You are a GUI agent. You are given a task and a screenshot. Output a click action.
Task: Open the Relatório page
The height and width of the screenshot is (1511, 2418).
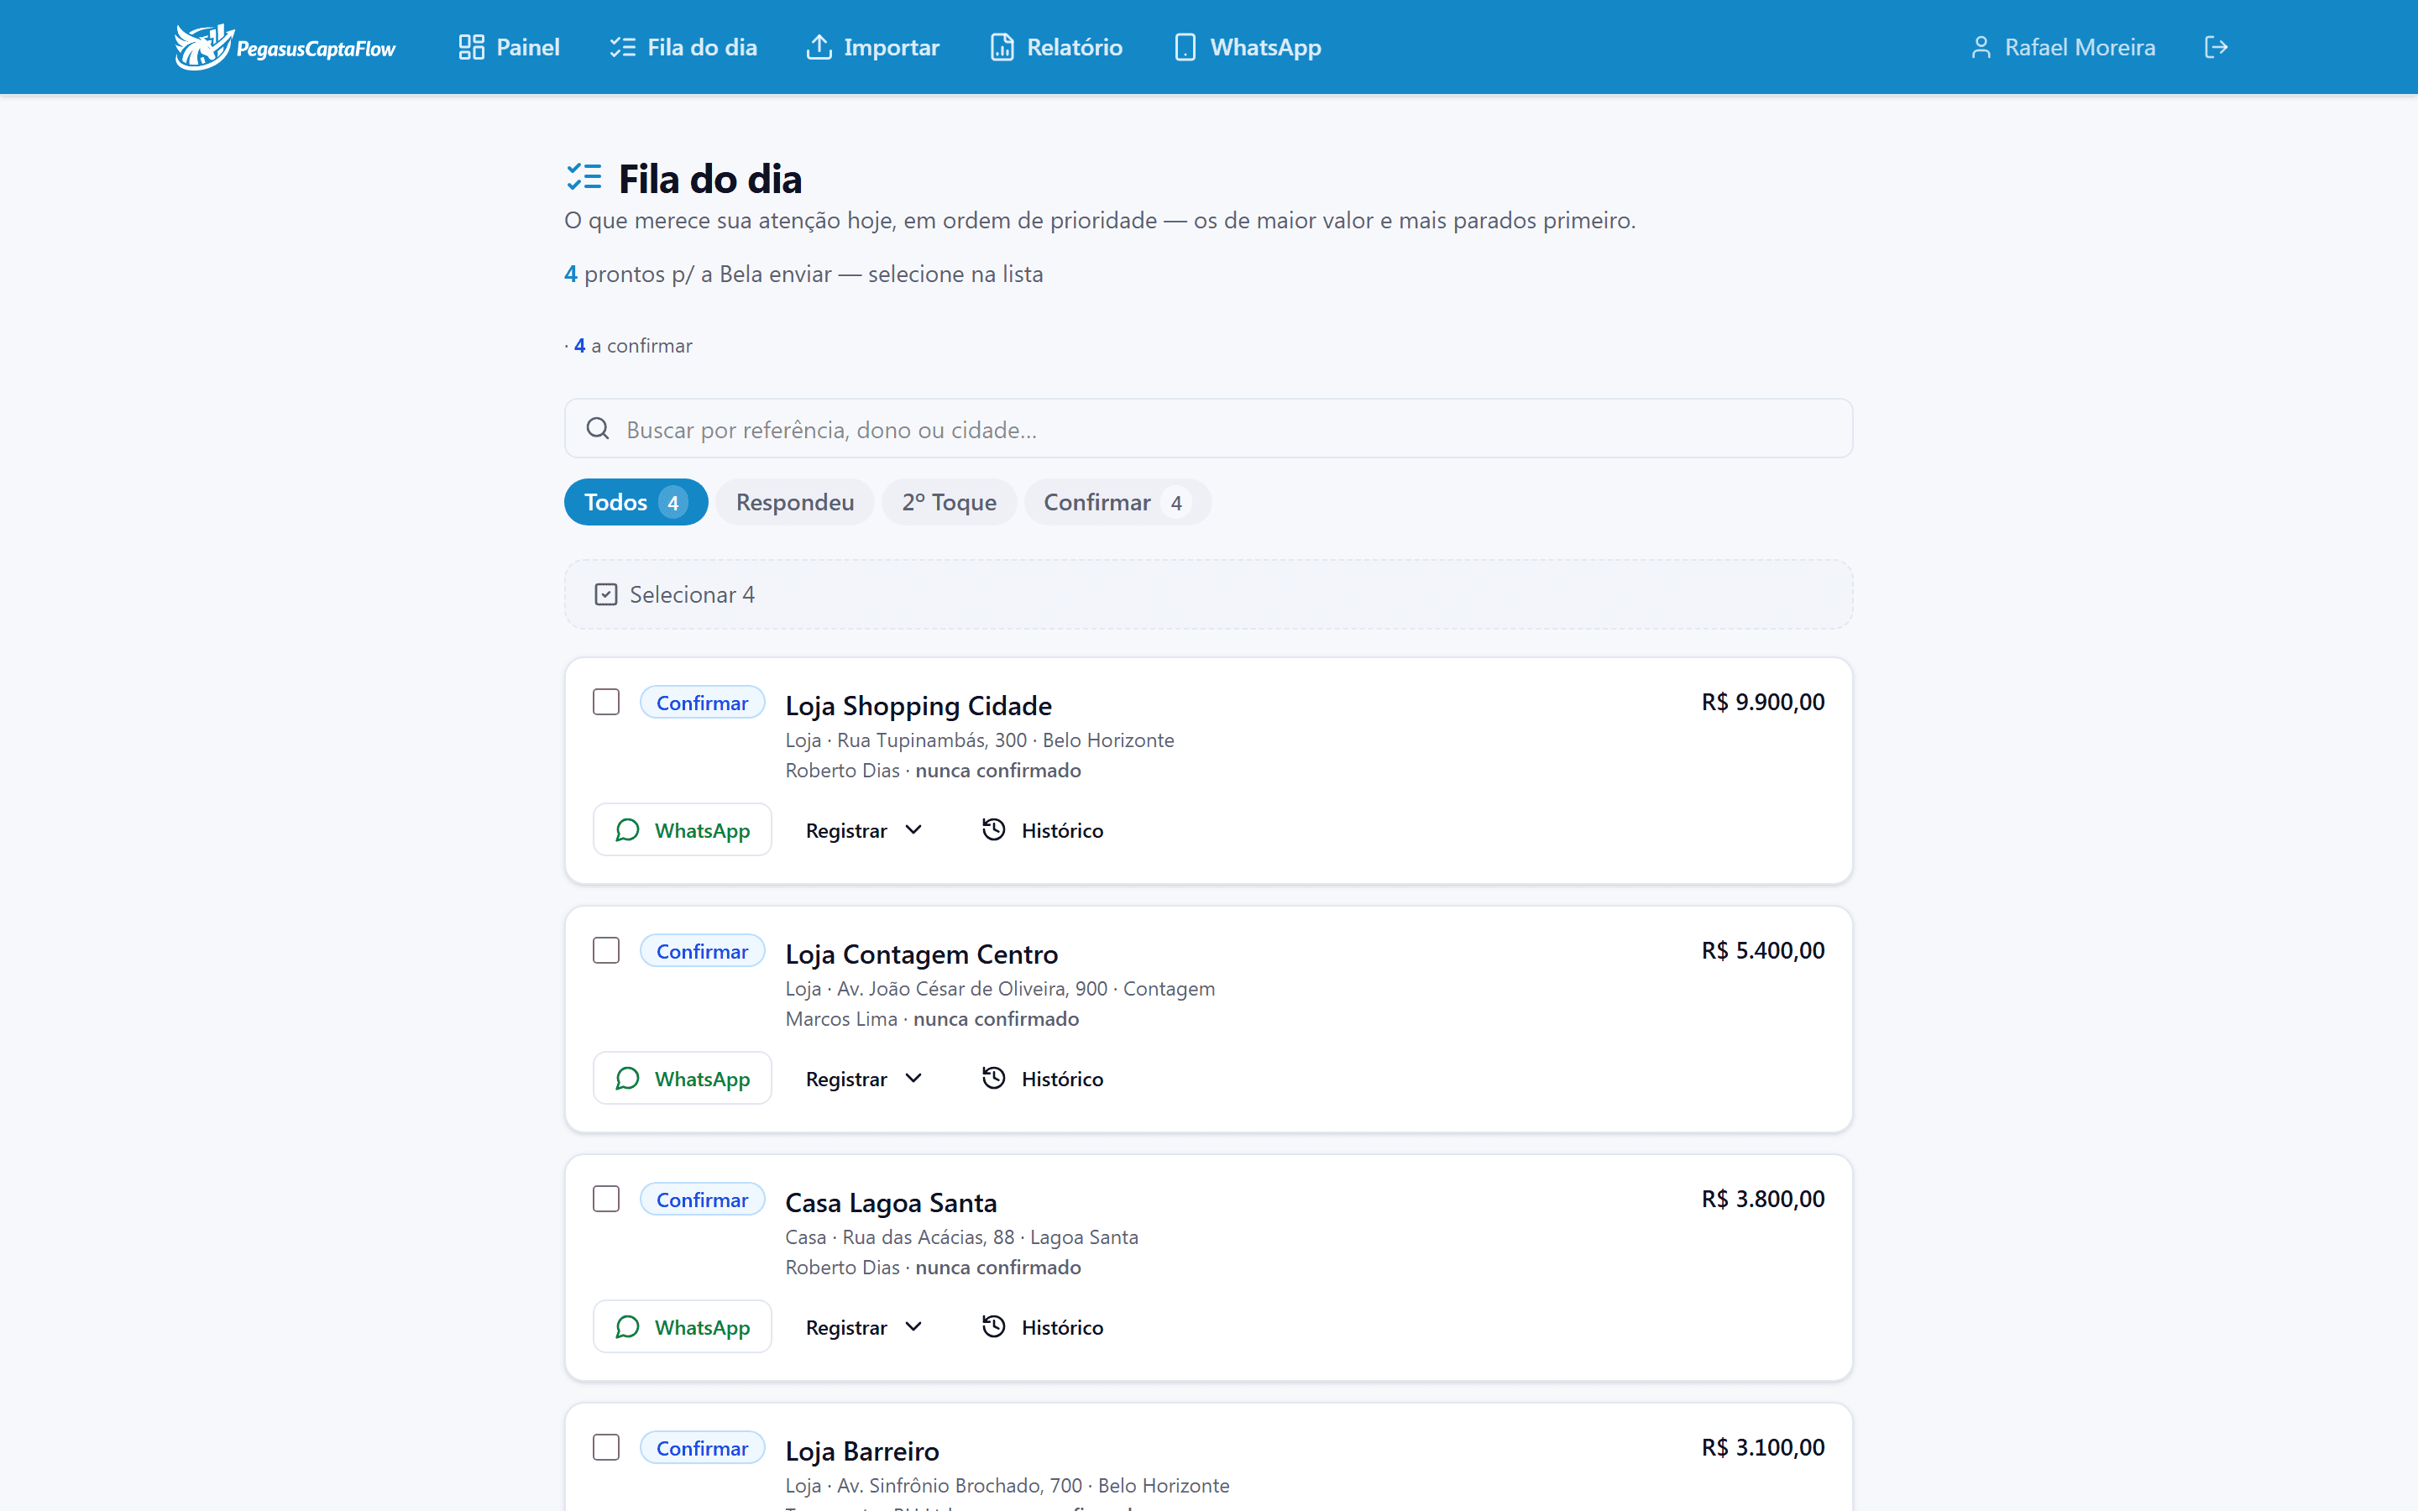[x=1056, y=47]
